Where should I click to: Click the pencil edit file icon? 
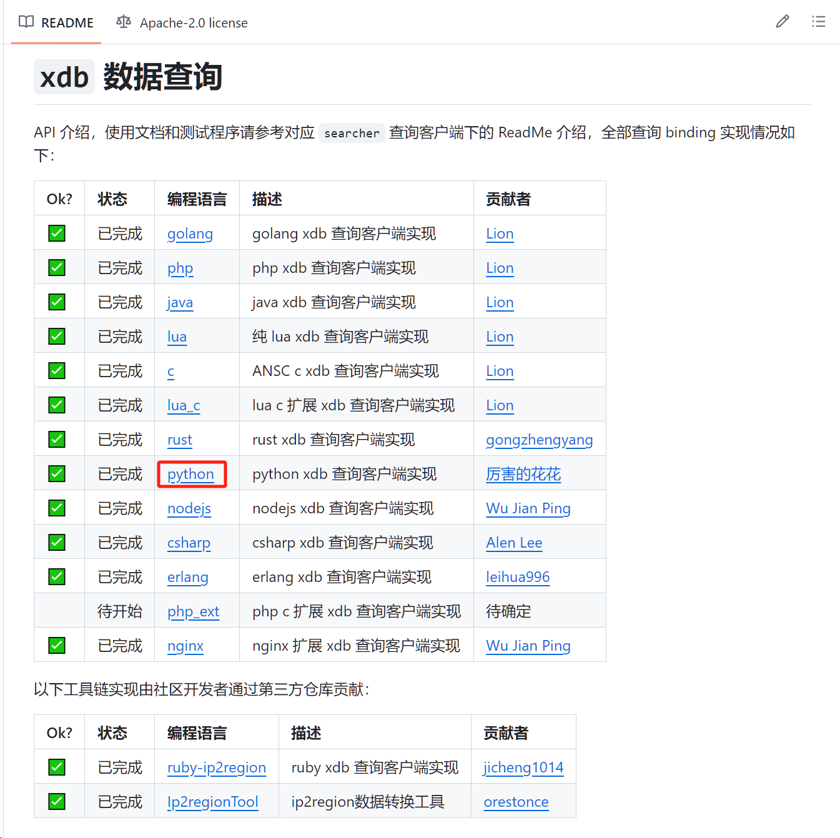click(x=783, y=22)
